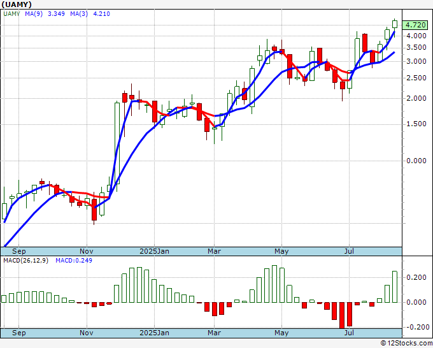Click the 4.000 price axis label

tap(416, 36)
